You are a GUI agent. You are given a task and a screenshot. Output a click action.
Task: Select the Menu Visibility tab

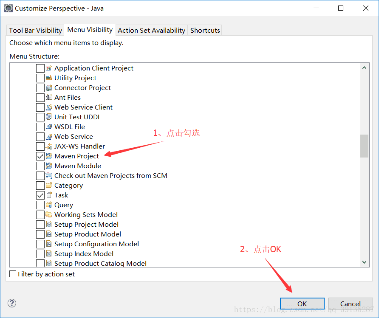point(90,30)
